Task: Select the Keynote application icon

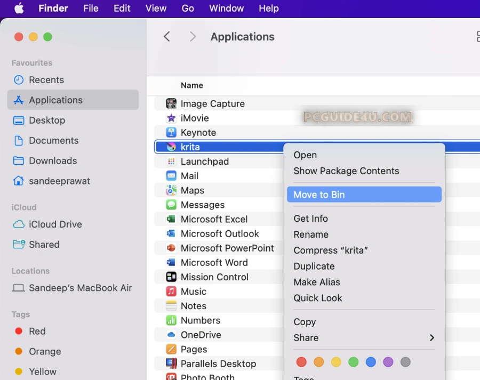Action: coord(171,133)
